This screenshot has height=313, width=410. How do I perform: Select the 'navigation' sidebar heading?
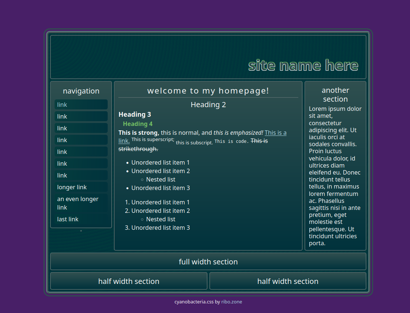81,91
